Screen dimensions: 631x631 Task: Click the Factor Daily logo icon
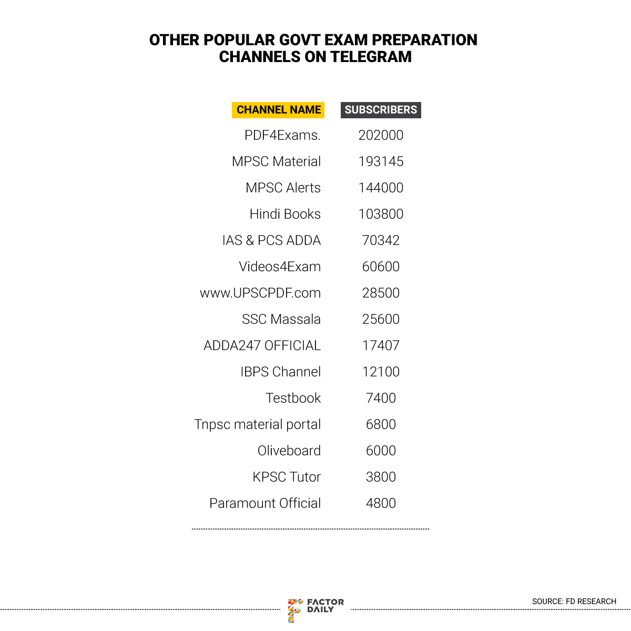[296, 610]
